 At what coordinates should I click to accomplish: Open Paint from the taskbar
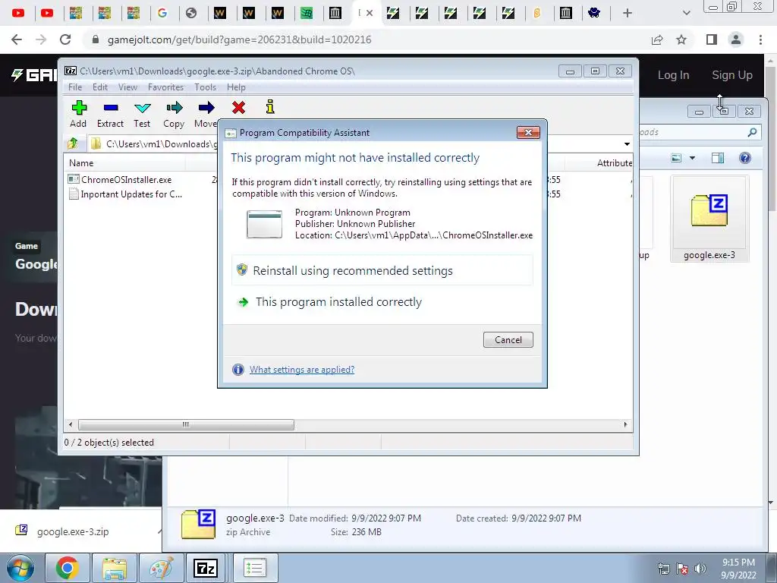[x=162, y=568]
